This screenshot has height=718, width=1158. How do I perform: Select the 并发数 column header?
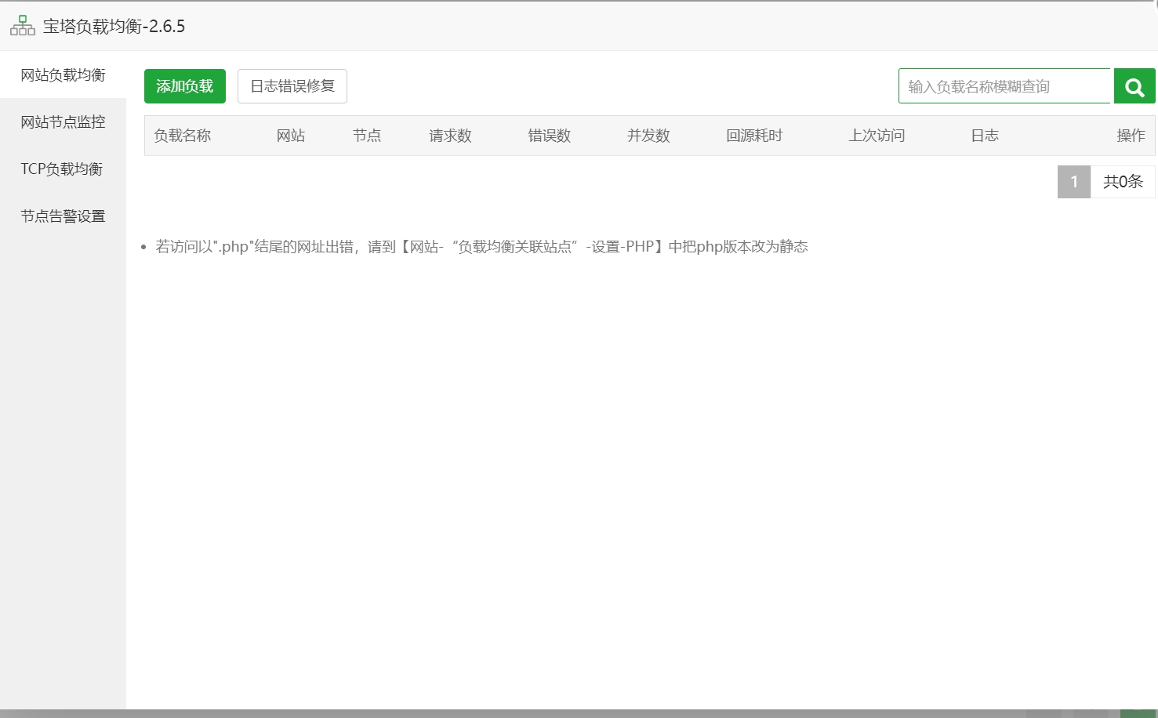pos(648,136)
